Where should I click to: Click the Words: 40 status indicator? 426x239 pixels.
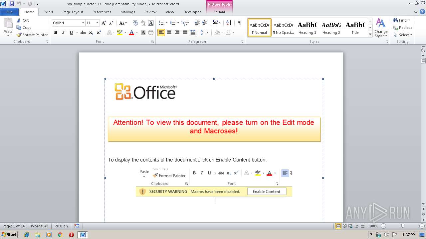tap(39, 226)
